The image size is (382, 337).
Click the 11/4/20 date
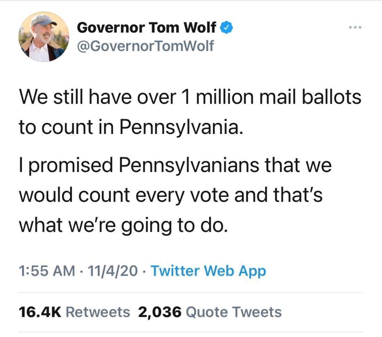[x=113, y=271]
